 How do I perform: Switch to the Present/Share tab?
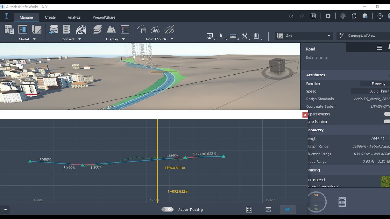(x=104, y=17)
